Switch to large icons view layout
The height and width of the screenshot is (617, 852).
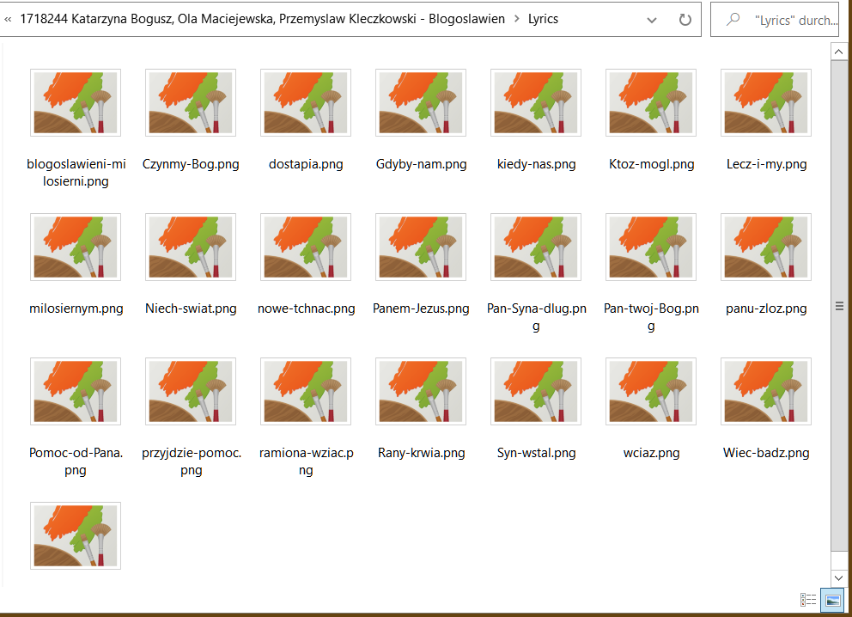click(x=832, y=600)
